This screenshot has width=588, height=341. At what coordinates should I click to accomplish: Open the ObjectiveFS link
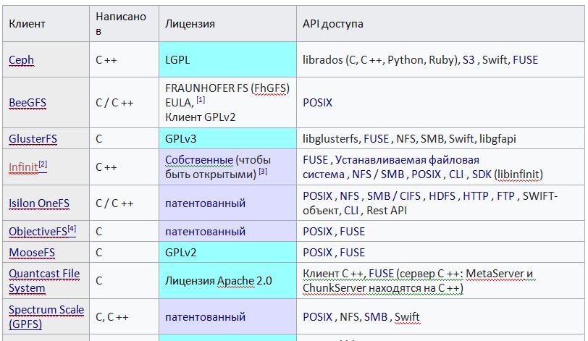pos(38,232)
